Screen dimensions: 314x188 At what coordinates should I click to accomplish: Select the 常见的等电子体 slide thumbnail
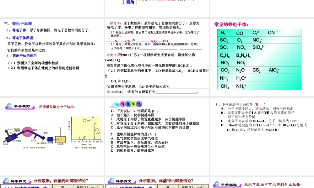(x=262, y=58)
